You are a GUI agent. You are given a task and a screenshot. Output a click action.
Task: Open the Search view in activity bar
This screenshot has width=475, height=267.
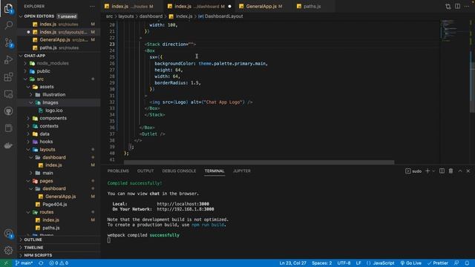click(x=8, y=25)
